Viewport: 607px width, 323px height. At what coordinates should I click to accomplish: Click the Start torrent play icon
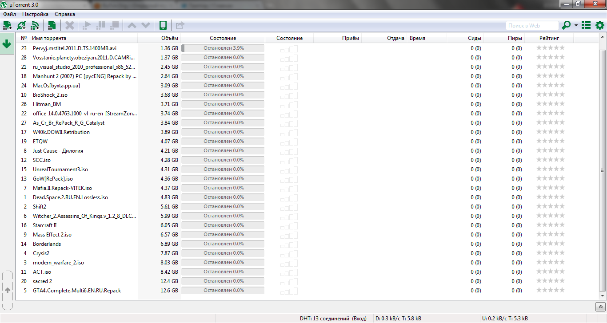coord(86,25)
